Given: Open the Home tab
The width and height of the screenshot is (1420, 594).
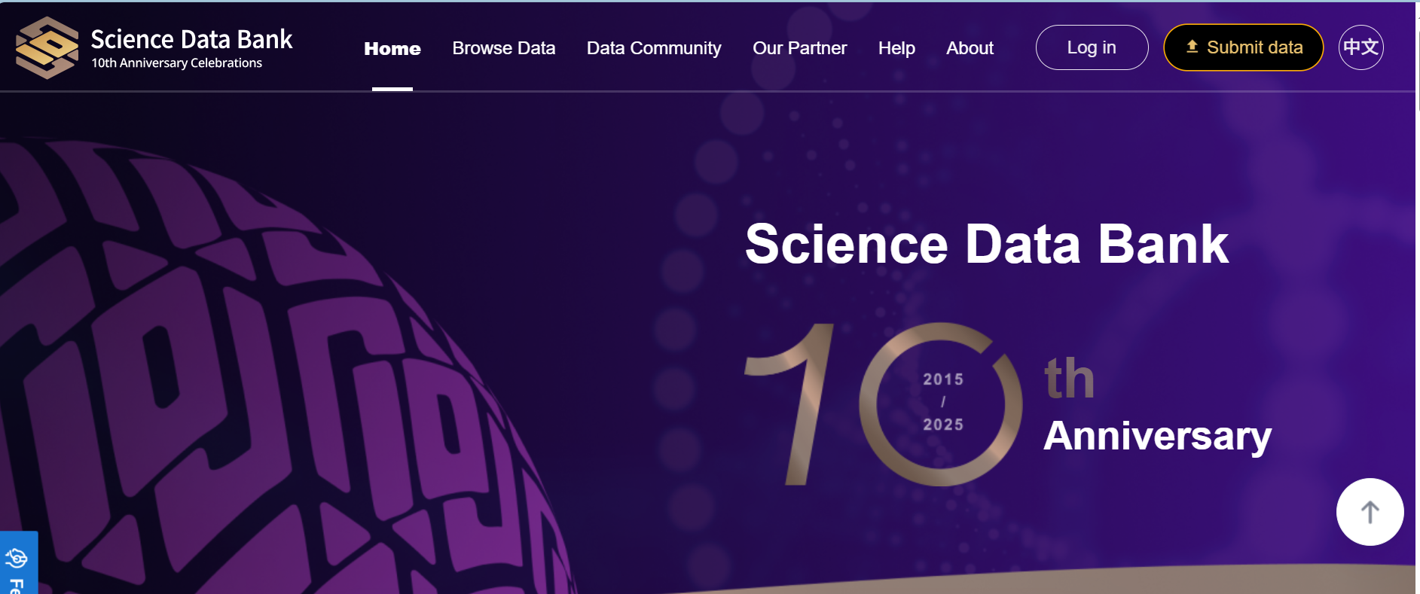Looking at the screenshot, I should (x=392, y=48).
